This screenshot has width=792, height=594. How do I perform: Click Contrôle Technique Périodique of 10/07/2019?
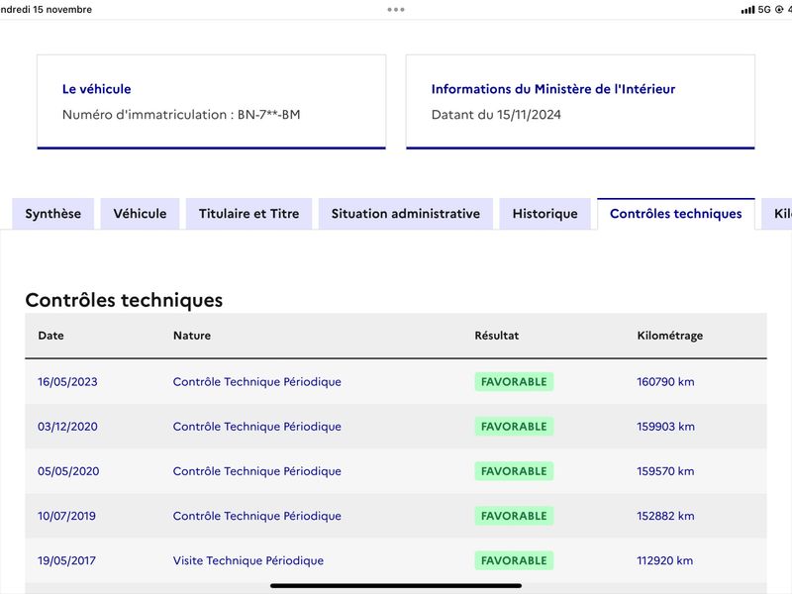point(257,516)
